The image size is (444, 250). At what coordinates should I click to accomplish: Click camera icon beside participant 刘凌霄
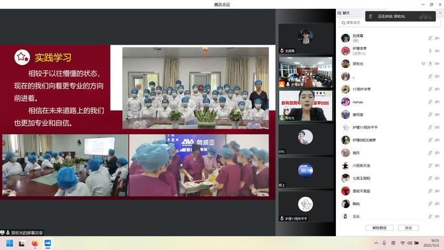(x=437, y=38)
